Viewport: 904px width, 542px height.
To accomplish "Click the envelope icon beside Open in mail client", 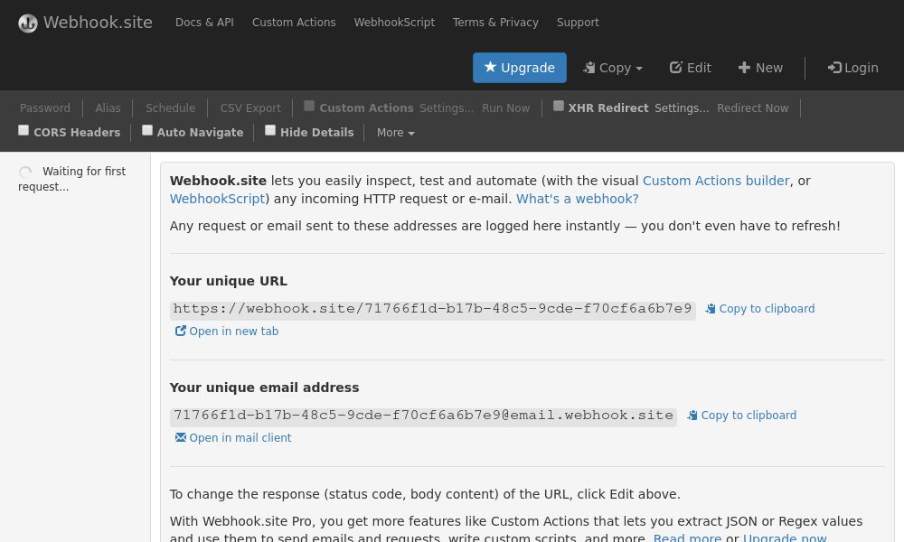I will click(x=181, y=437).
